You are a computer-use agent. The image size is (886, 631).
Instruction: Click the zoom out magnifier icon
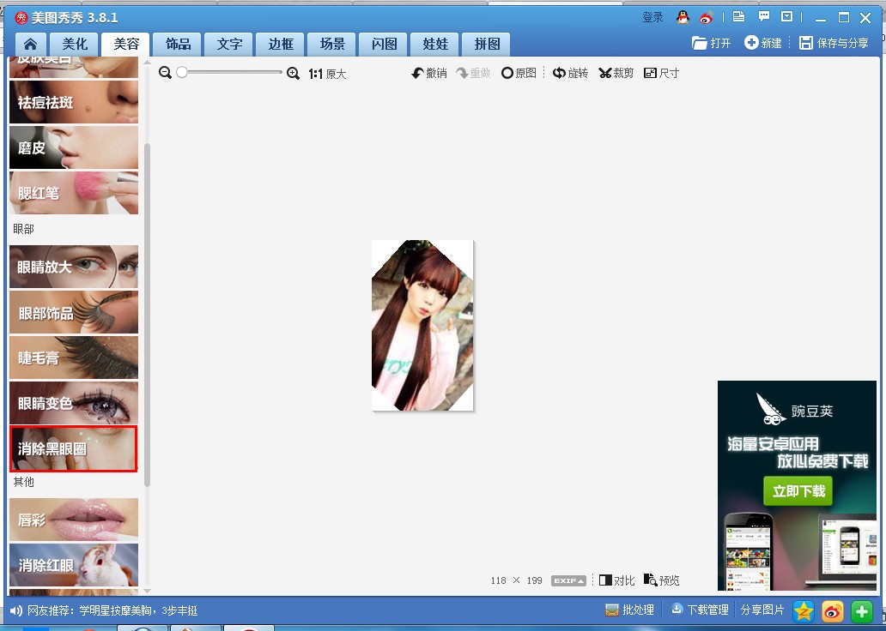[166, 74]
